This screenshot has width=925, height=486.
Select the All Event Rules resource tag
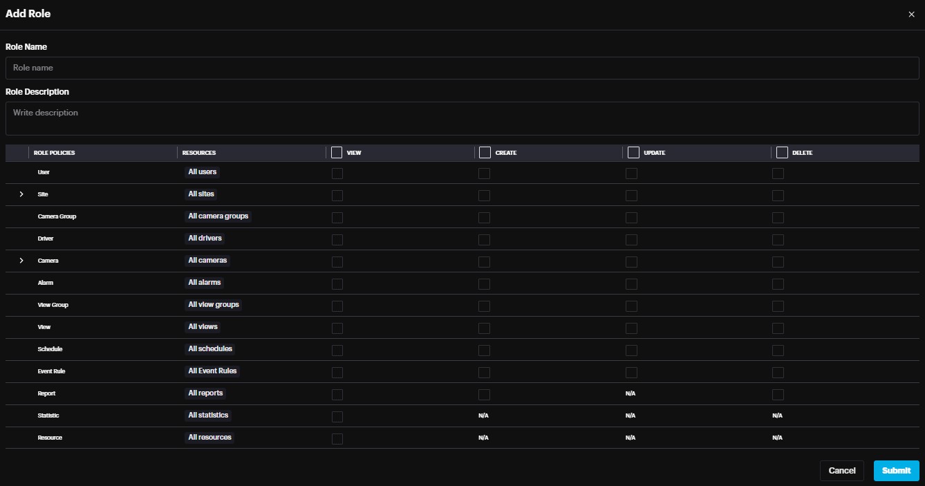point(212,371)
